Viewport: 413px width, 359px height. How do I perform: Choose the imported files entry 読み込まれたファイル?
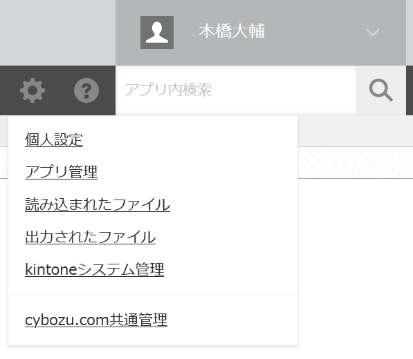click(x=98, y=204)
